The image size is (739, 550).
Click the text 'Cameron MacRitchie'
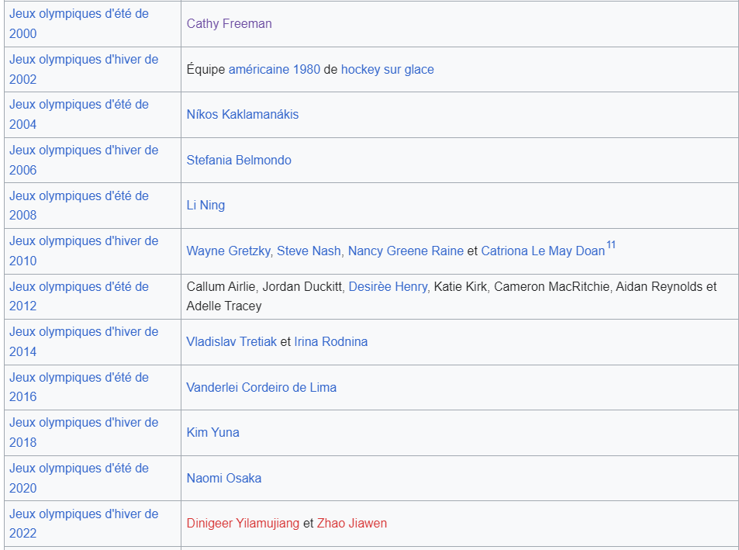pyautogui.click(x=551, y=286)
